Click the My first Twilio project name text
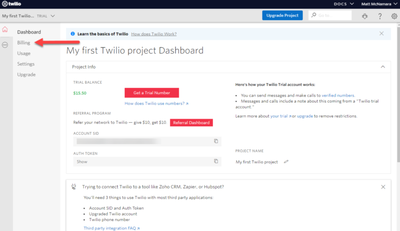Image resolution: width=400 pixels, height=231 pixels. point(257,162)
